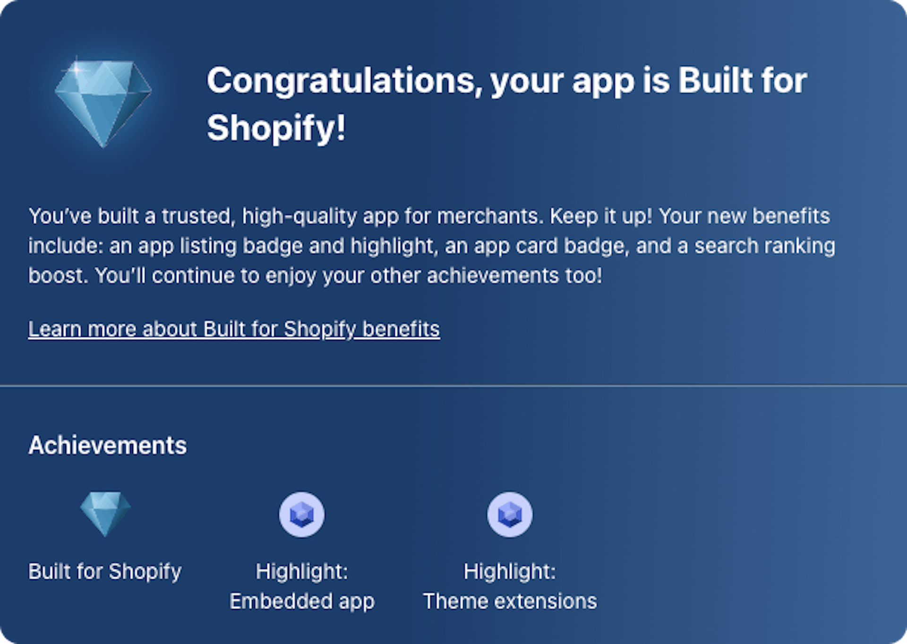
Task: Click the horizontal divider above Achievements
Action: [x=453, y=386]
